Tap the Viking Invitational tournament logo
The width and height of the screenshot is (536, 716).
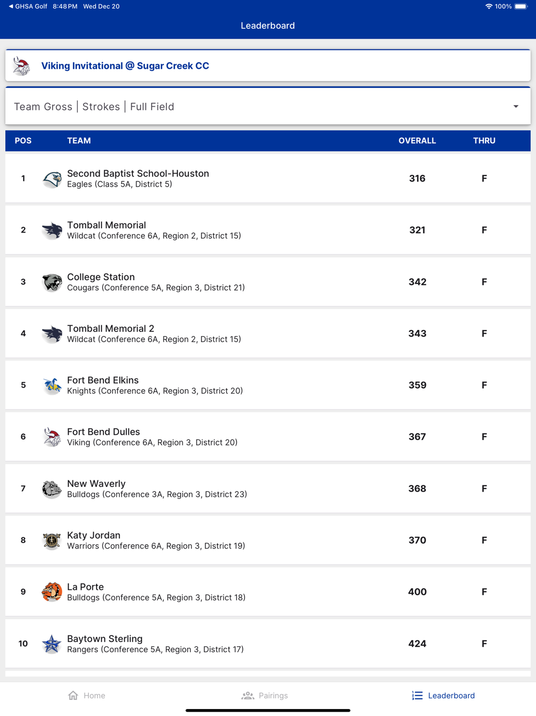click(x=22, y=66)
